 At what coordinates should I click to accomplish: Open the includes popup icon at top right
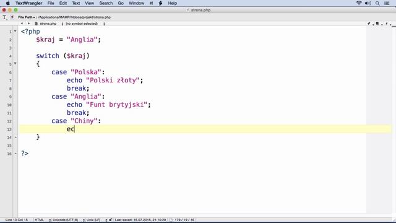click(x=387, y=24)
